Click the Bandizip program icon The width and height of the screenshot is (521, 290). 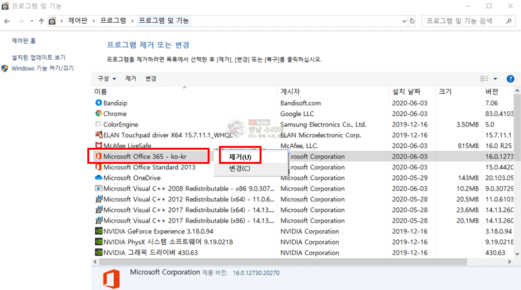tap(98, 103)
